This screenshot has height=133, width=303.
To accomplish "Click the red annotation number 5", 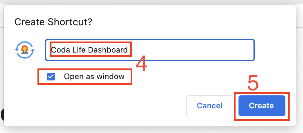I will (253, 83).
